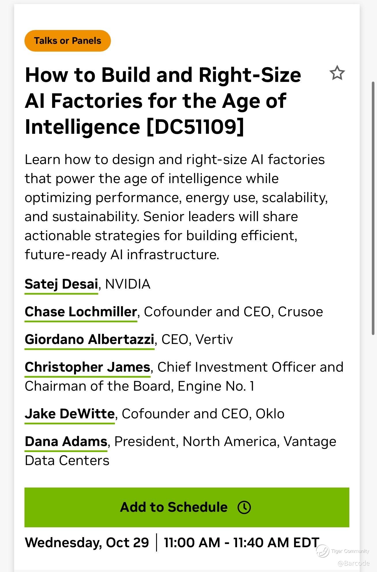The image size is (377, 572).
Task: Click the session description paragraph
Action: [x=176, y=207]
